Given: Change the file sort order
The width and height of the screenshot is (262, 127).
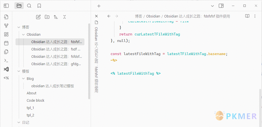Looking at the screenshot, I should pos(56,17).
